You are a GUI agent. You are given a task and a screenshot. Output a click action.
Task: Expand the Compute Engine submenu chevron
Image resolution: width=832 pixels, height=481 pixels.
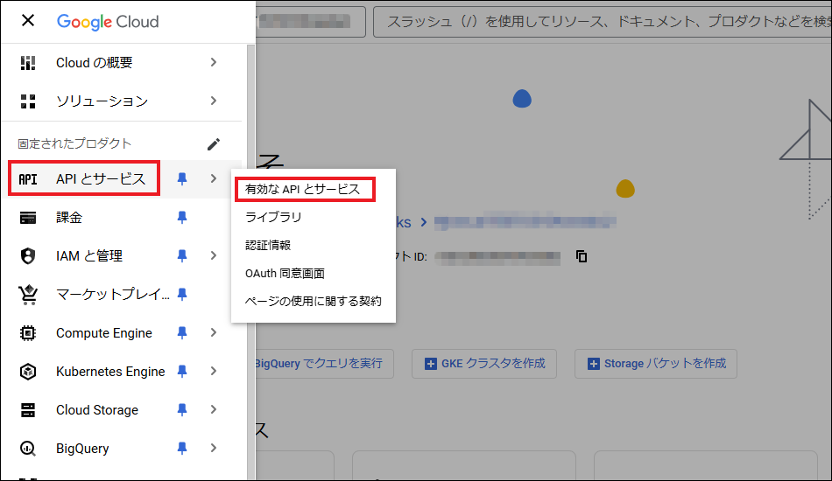click(214, 333)
